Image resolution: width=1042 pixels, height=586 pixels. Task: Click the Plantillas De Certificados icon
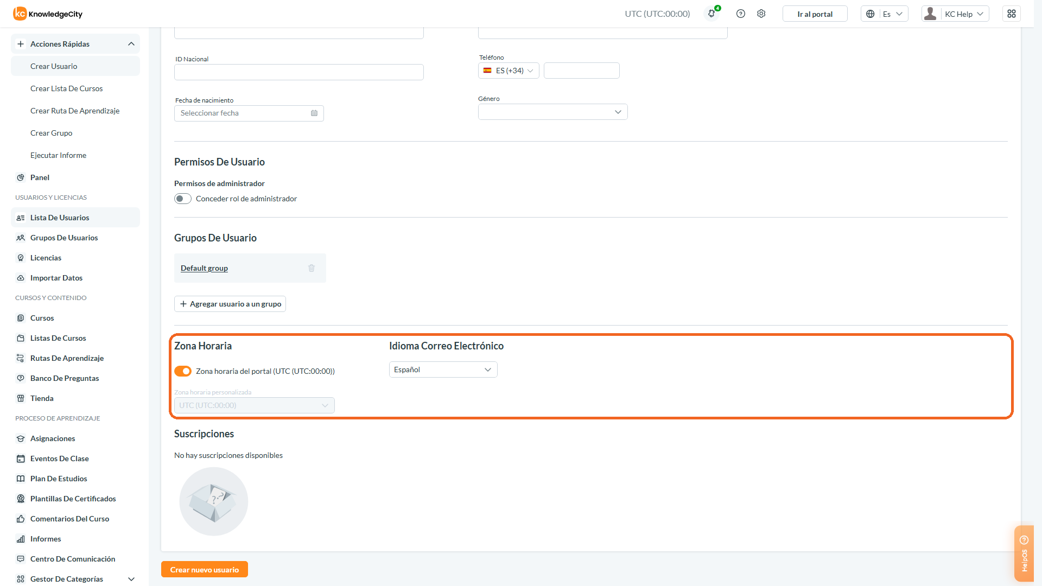pos(21,499)
